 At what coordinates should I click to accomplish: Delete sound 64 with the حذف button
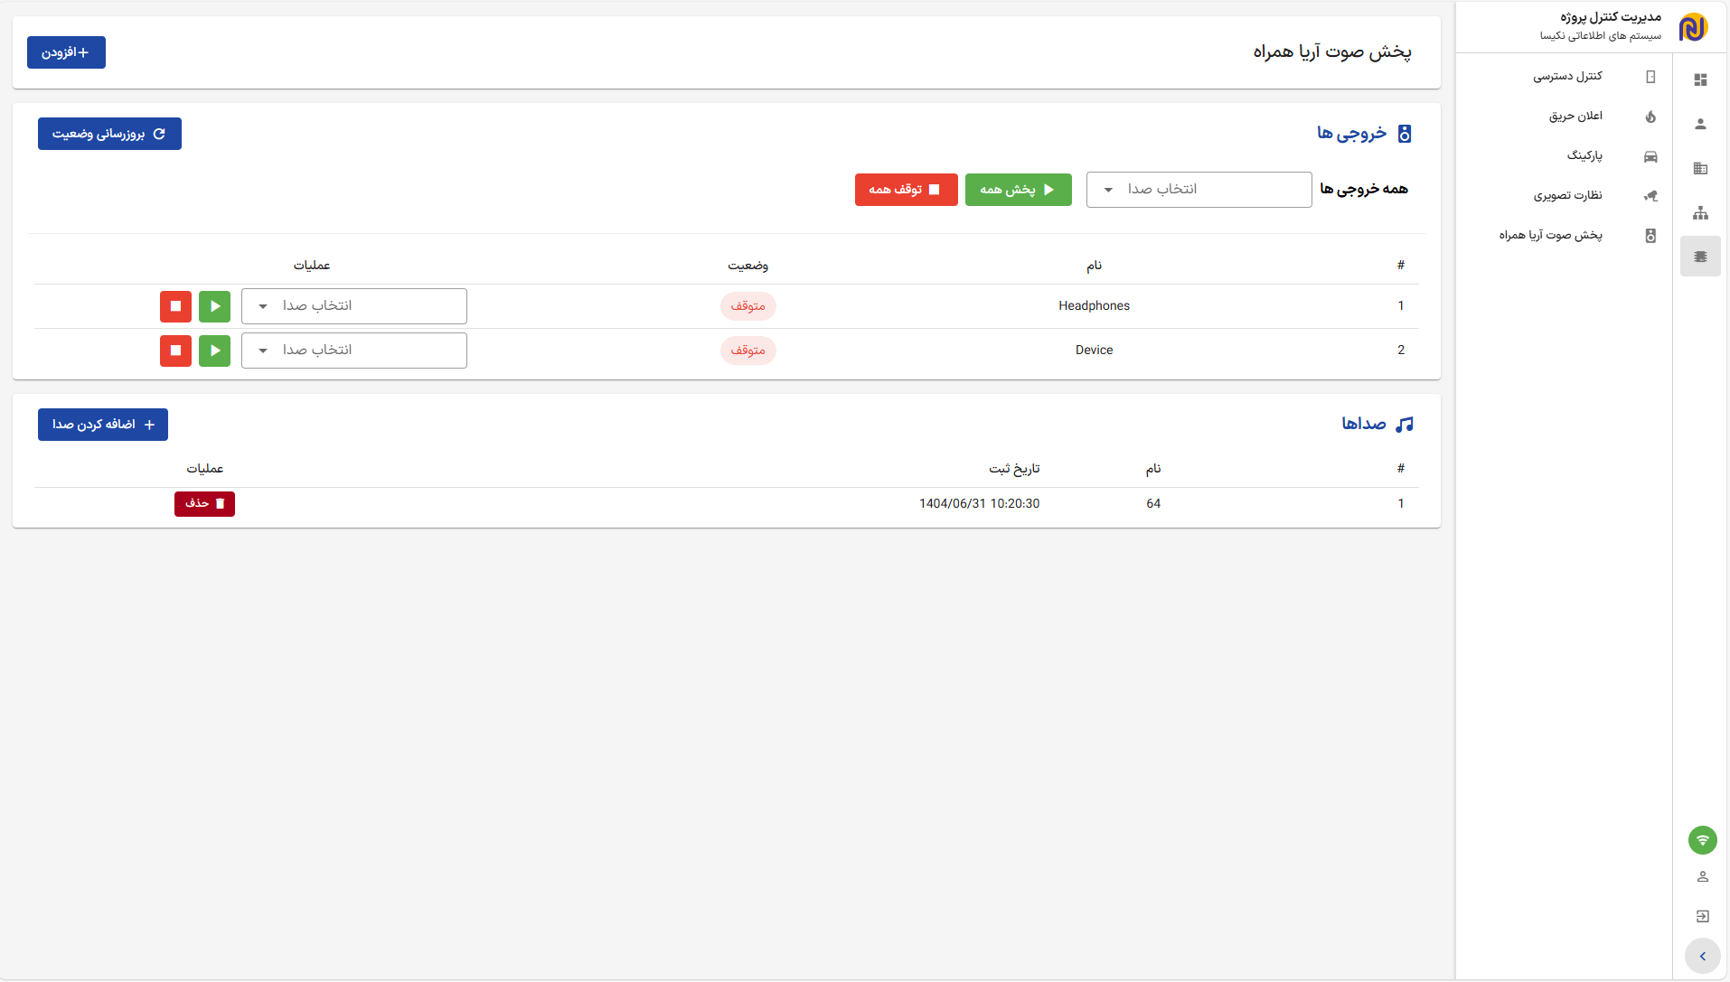[204, 504]
